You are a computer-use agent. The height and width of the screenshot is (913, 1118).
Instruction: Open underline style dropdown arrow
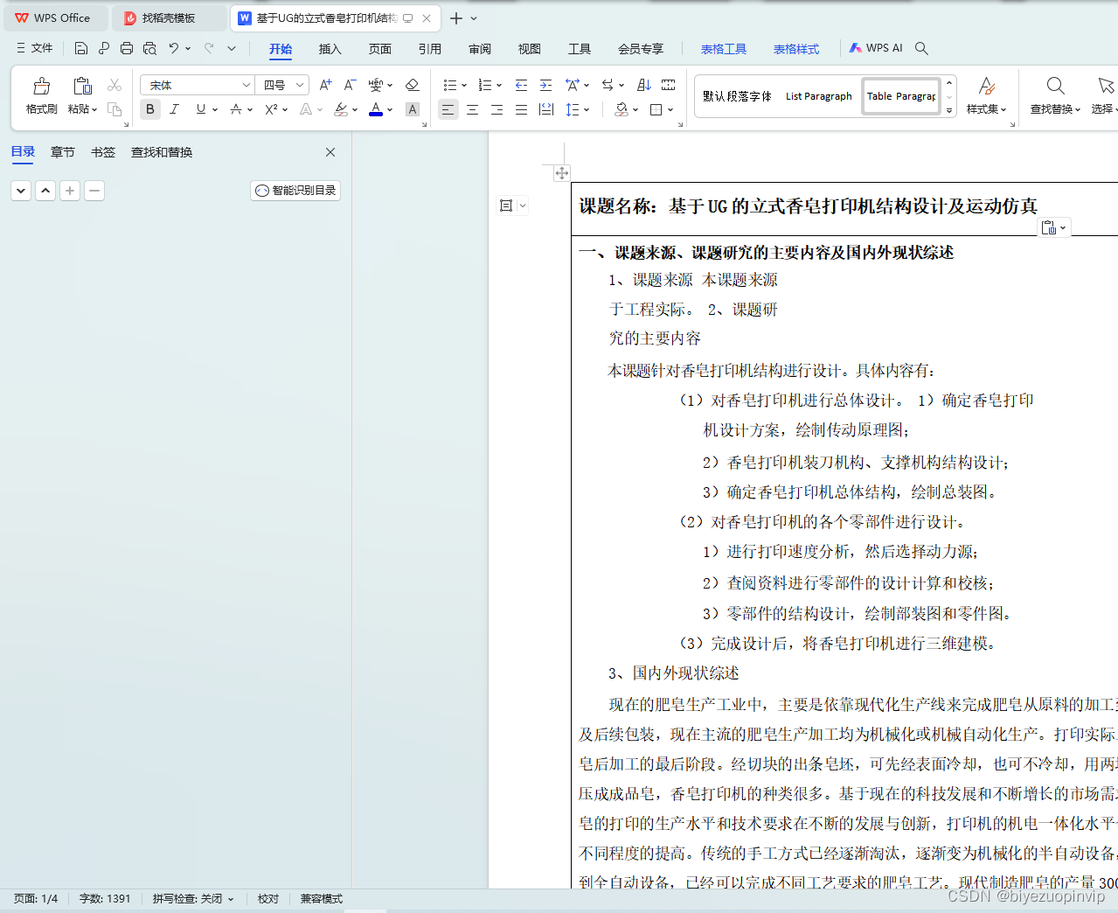[x=215, y=110]
